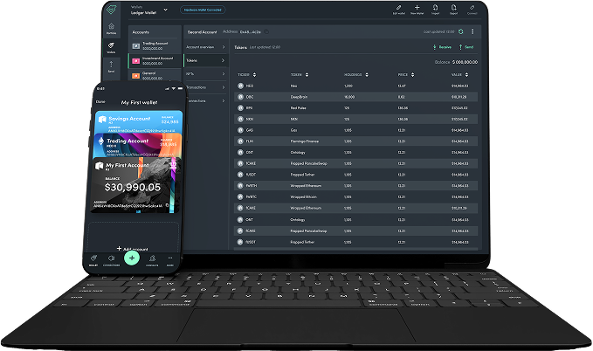Screen dimensions: 593x351
Task: Open the three-dot more options menu
Action: click(x=472, y=31)
